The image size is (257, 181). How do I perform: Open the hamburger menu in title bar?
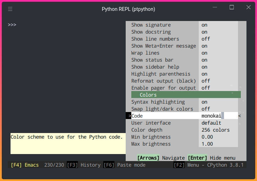click(x=10, y=9)
